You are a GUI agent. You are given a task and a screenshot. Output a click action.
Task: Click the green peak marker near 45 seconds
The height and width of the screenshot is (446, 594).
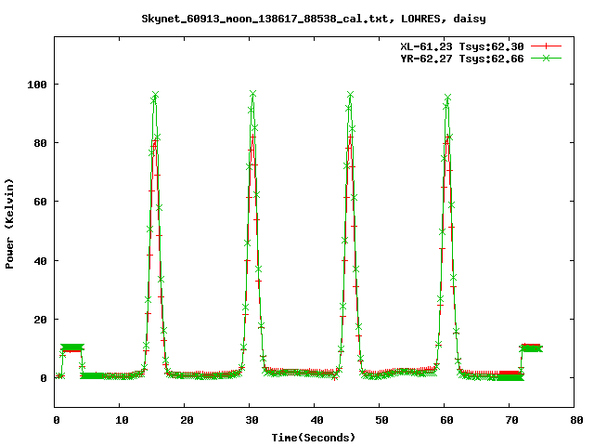(x=351, y=95)
